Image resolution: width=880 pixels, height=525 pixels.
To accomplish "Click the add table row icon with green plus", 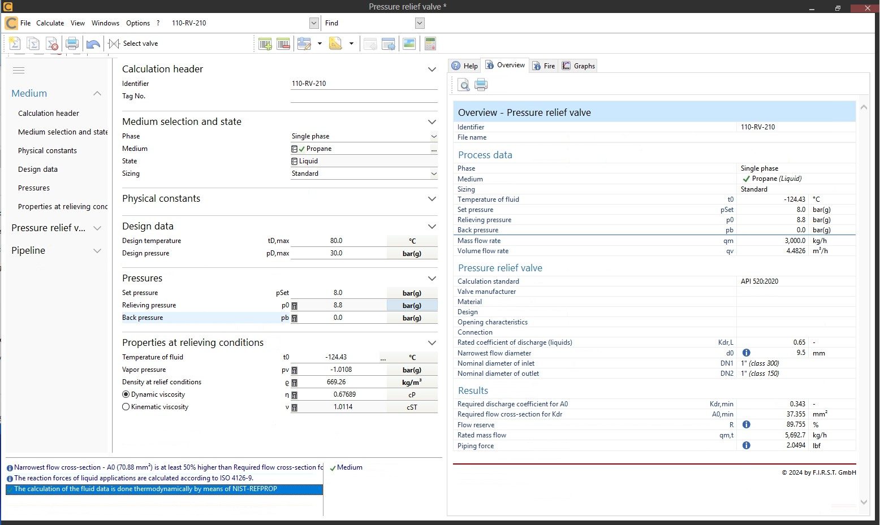I will coord(265,44).
